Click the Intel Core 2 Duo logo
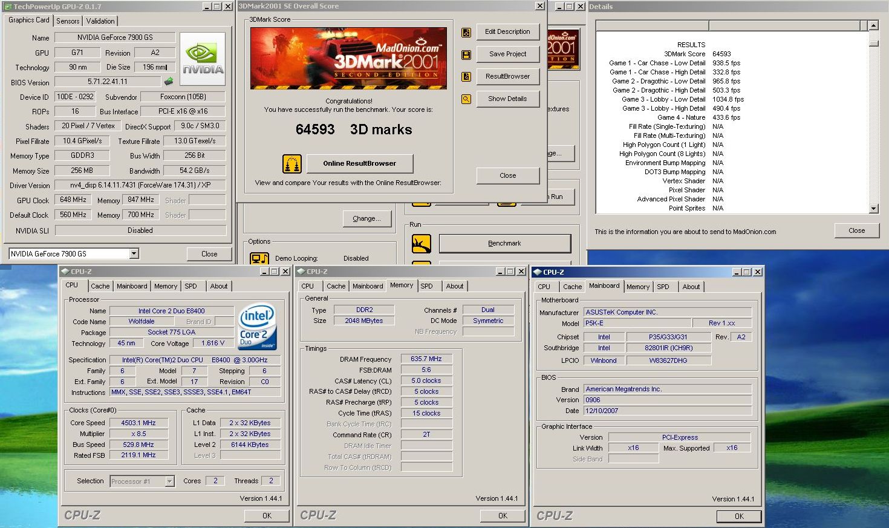Viewport: 889px width, 528px height. [x=258, y=328]
